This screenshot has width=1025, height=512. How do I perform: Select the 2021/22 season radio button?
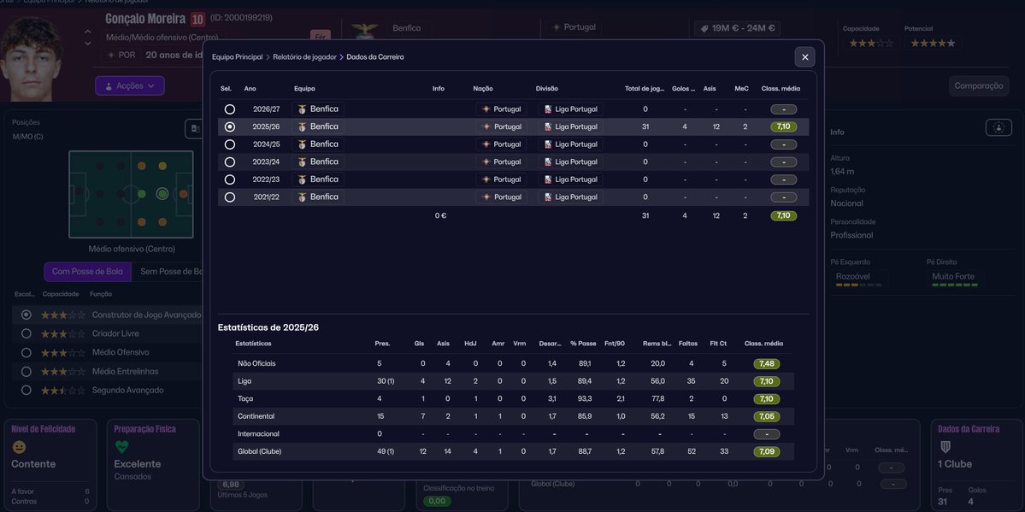coord(229,197)
